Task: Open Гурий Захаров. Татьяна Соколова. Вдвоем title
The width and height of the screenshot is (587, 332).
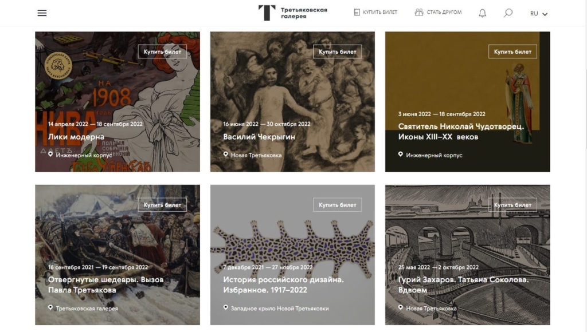Action: (x=463, y=285)
